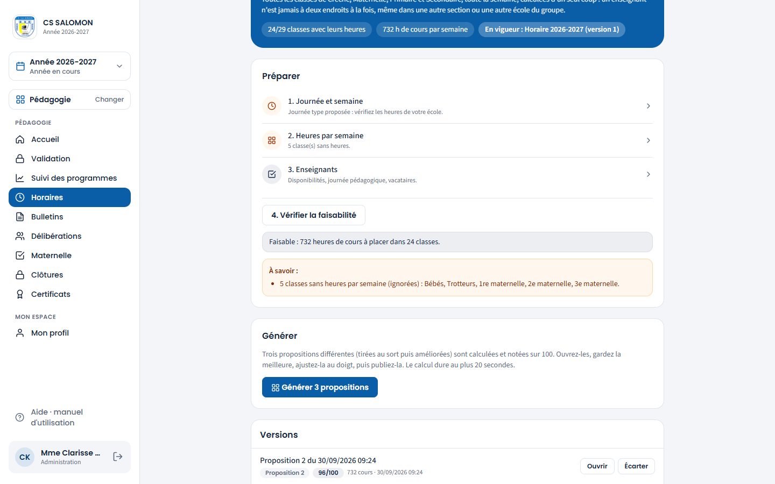Viewport: 775px width, 484px height.
Task: Click the orange clock icon of Journée et semaine
Action: (272, 106)
